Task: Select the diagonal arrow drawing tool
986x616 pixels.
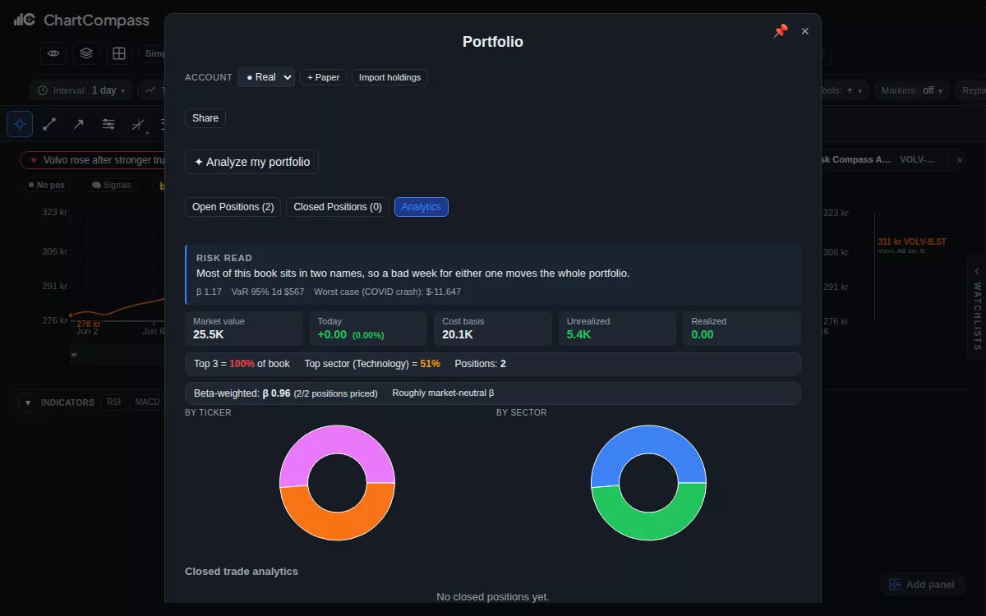Action: tap(79, 124)
